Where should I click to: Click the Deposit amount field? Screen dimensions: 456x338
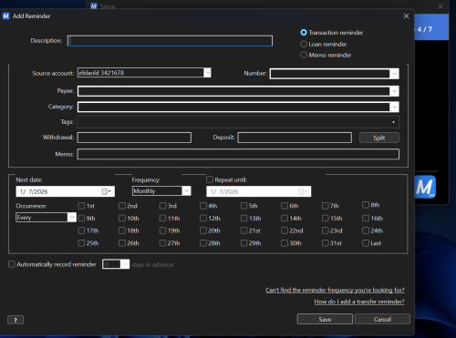coord(295,138)
